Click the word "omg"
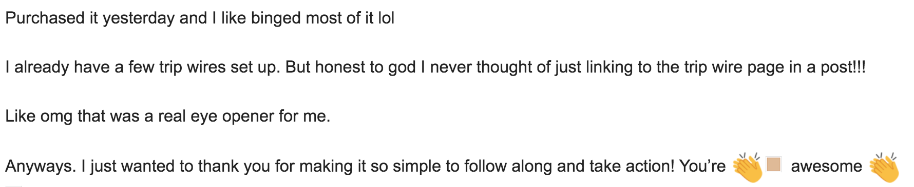Viewport: 914px width, 187px height. 56,118
